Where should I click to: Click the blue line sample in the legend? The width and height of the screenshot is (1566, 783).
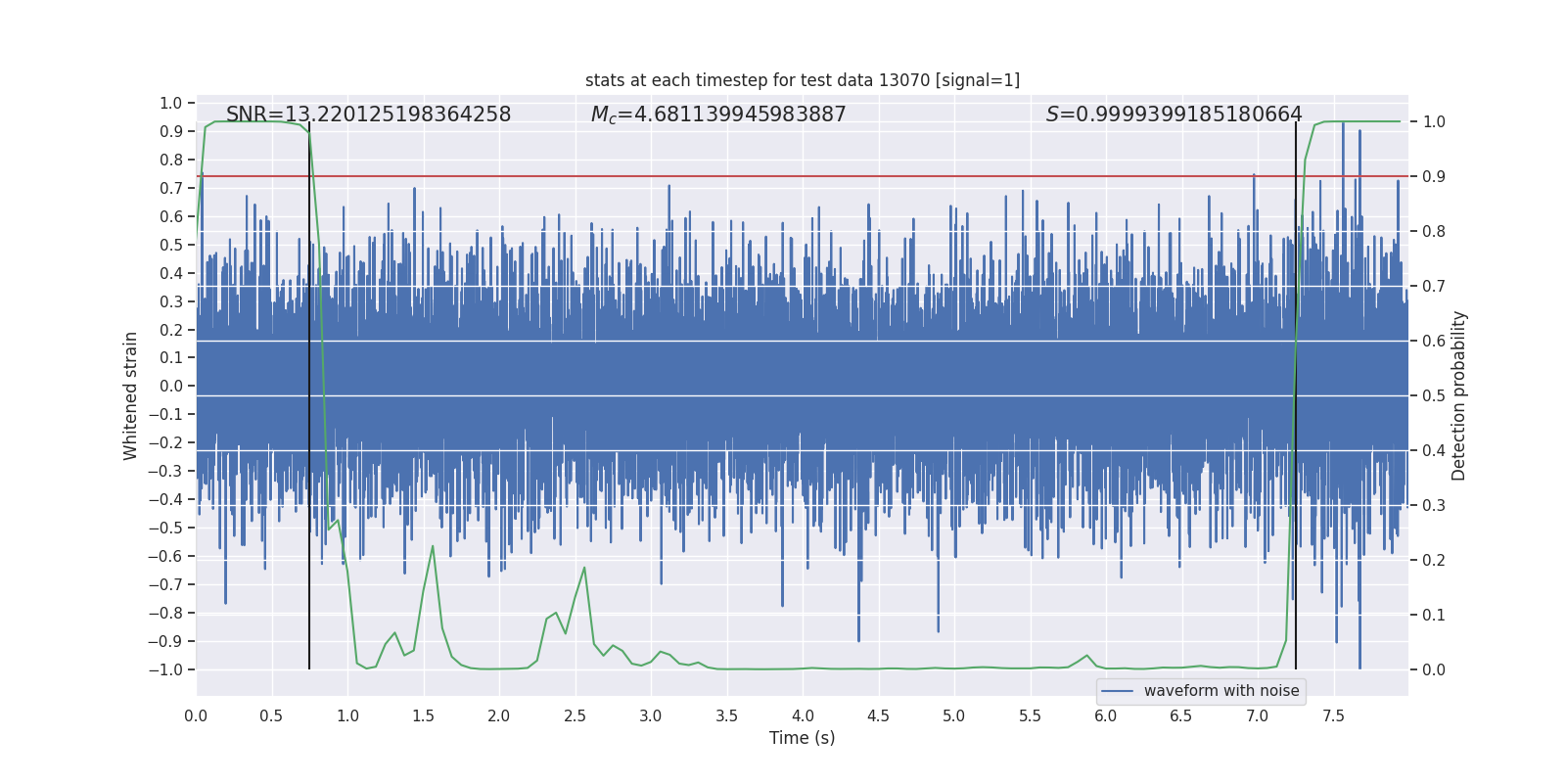click(1117, 691)
